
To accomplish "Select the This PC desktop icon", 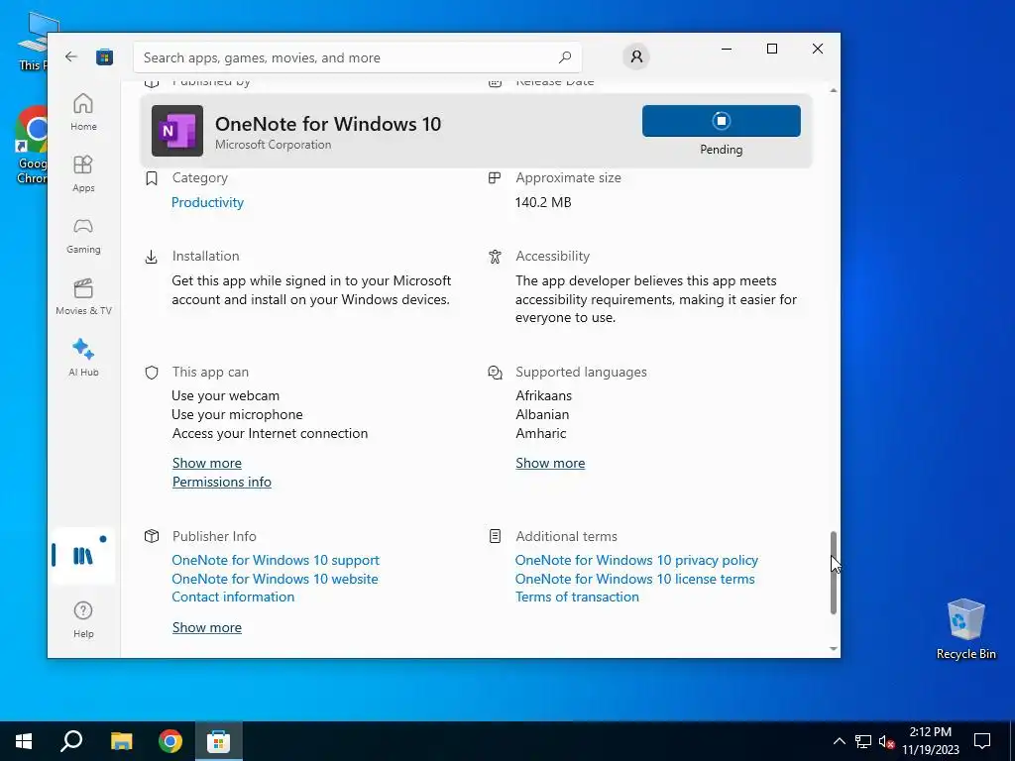I will tap(34, 42).
